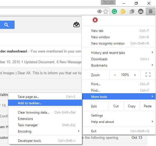Select New window menu item
The image size is (156, 146).
[118, 37]
